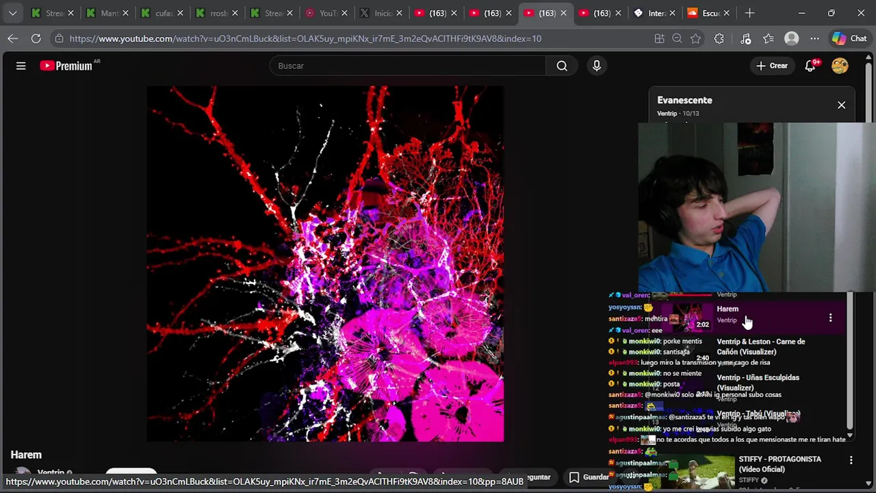
Task: Close the Evanescente playlist panel
Action: pyautogui.click(x=841, y=105)
